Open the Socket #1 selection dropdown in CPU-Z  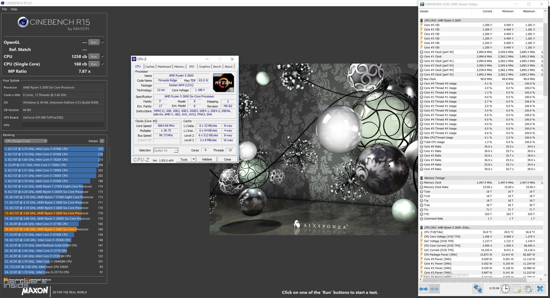pyautogui.click(x=166, y=150)
